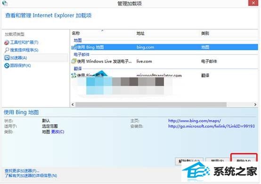Sort list by 名称 column header

click(x=76, y=33)
